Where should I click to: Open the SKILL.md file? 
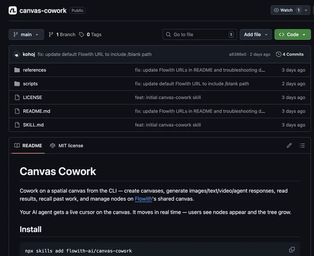coord(33,125)
